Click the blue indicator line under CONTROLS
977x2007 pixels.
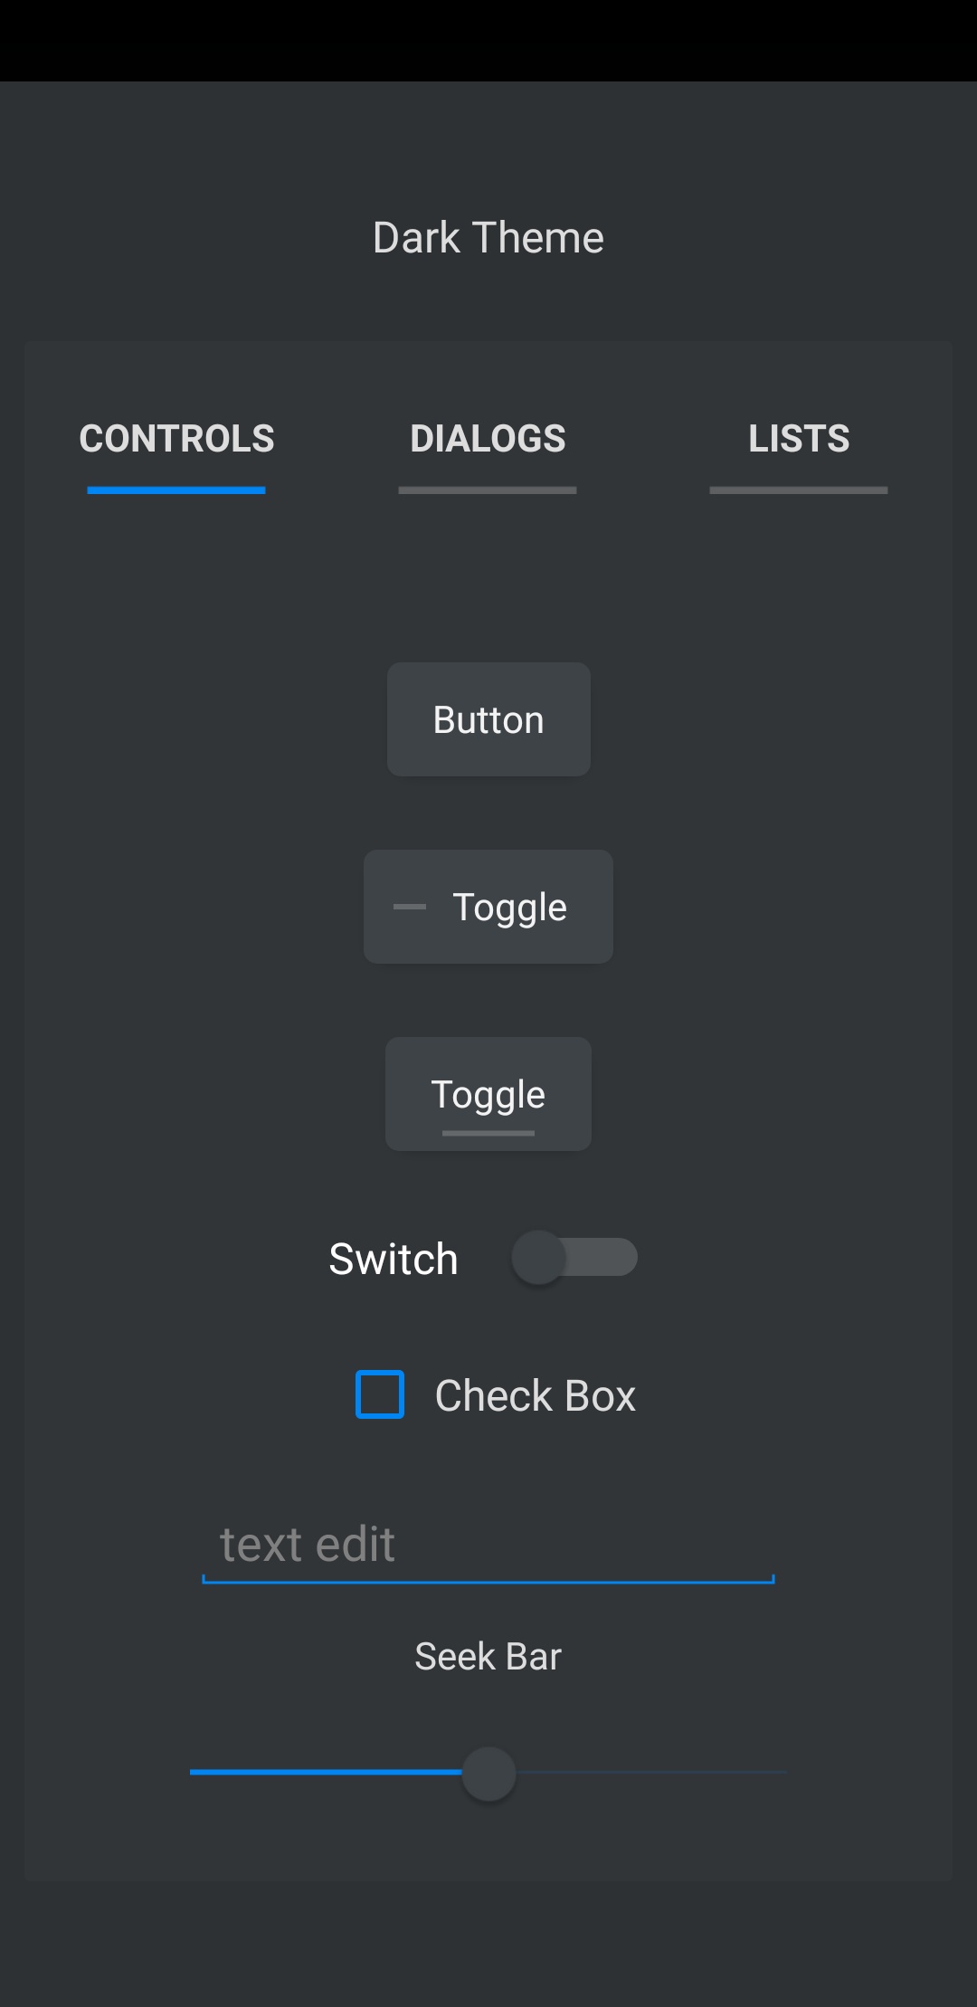coord(176,490)
